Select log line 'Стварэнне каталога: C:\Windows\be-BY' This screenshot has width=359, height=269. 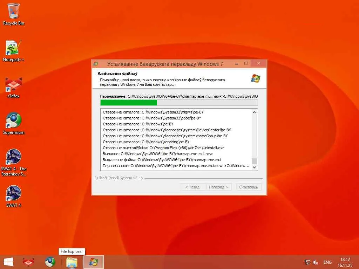[x=138, y=124]
